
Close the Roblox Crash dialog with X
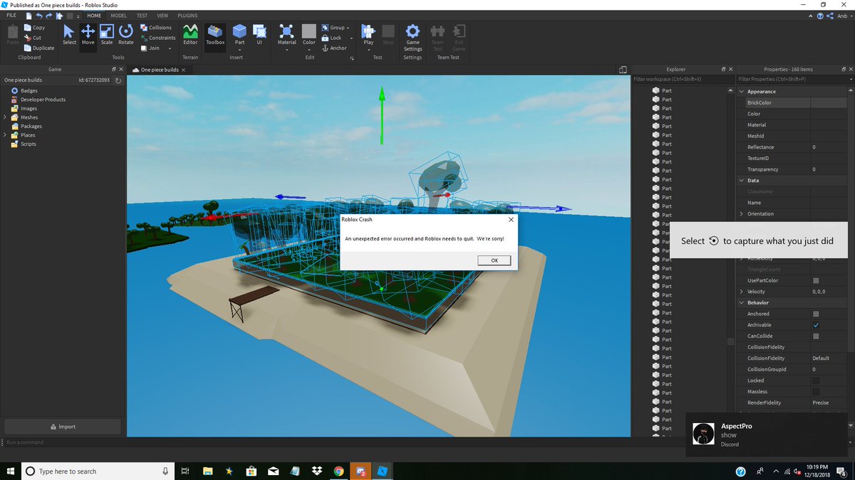(511, 220)
